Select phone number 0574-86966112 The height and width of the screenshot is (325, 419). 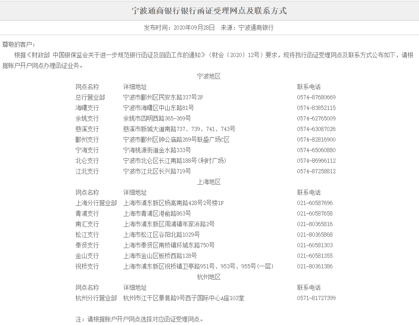(x=316, y=161)
